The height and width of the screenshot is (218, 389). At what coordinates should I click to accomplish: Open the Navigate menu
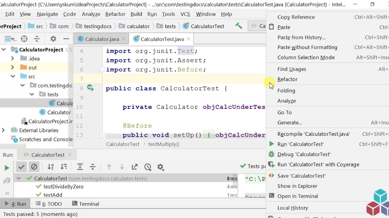pyautogui.click(x=47, y=14)
